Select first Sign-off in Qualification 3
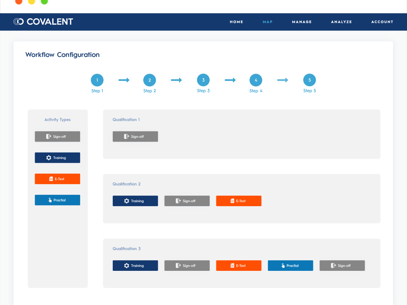The width and height of the screenshot is (407, 305). tap(187, 266)
